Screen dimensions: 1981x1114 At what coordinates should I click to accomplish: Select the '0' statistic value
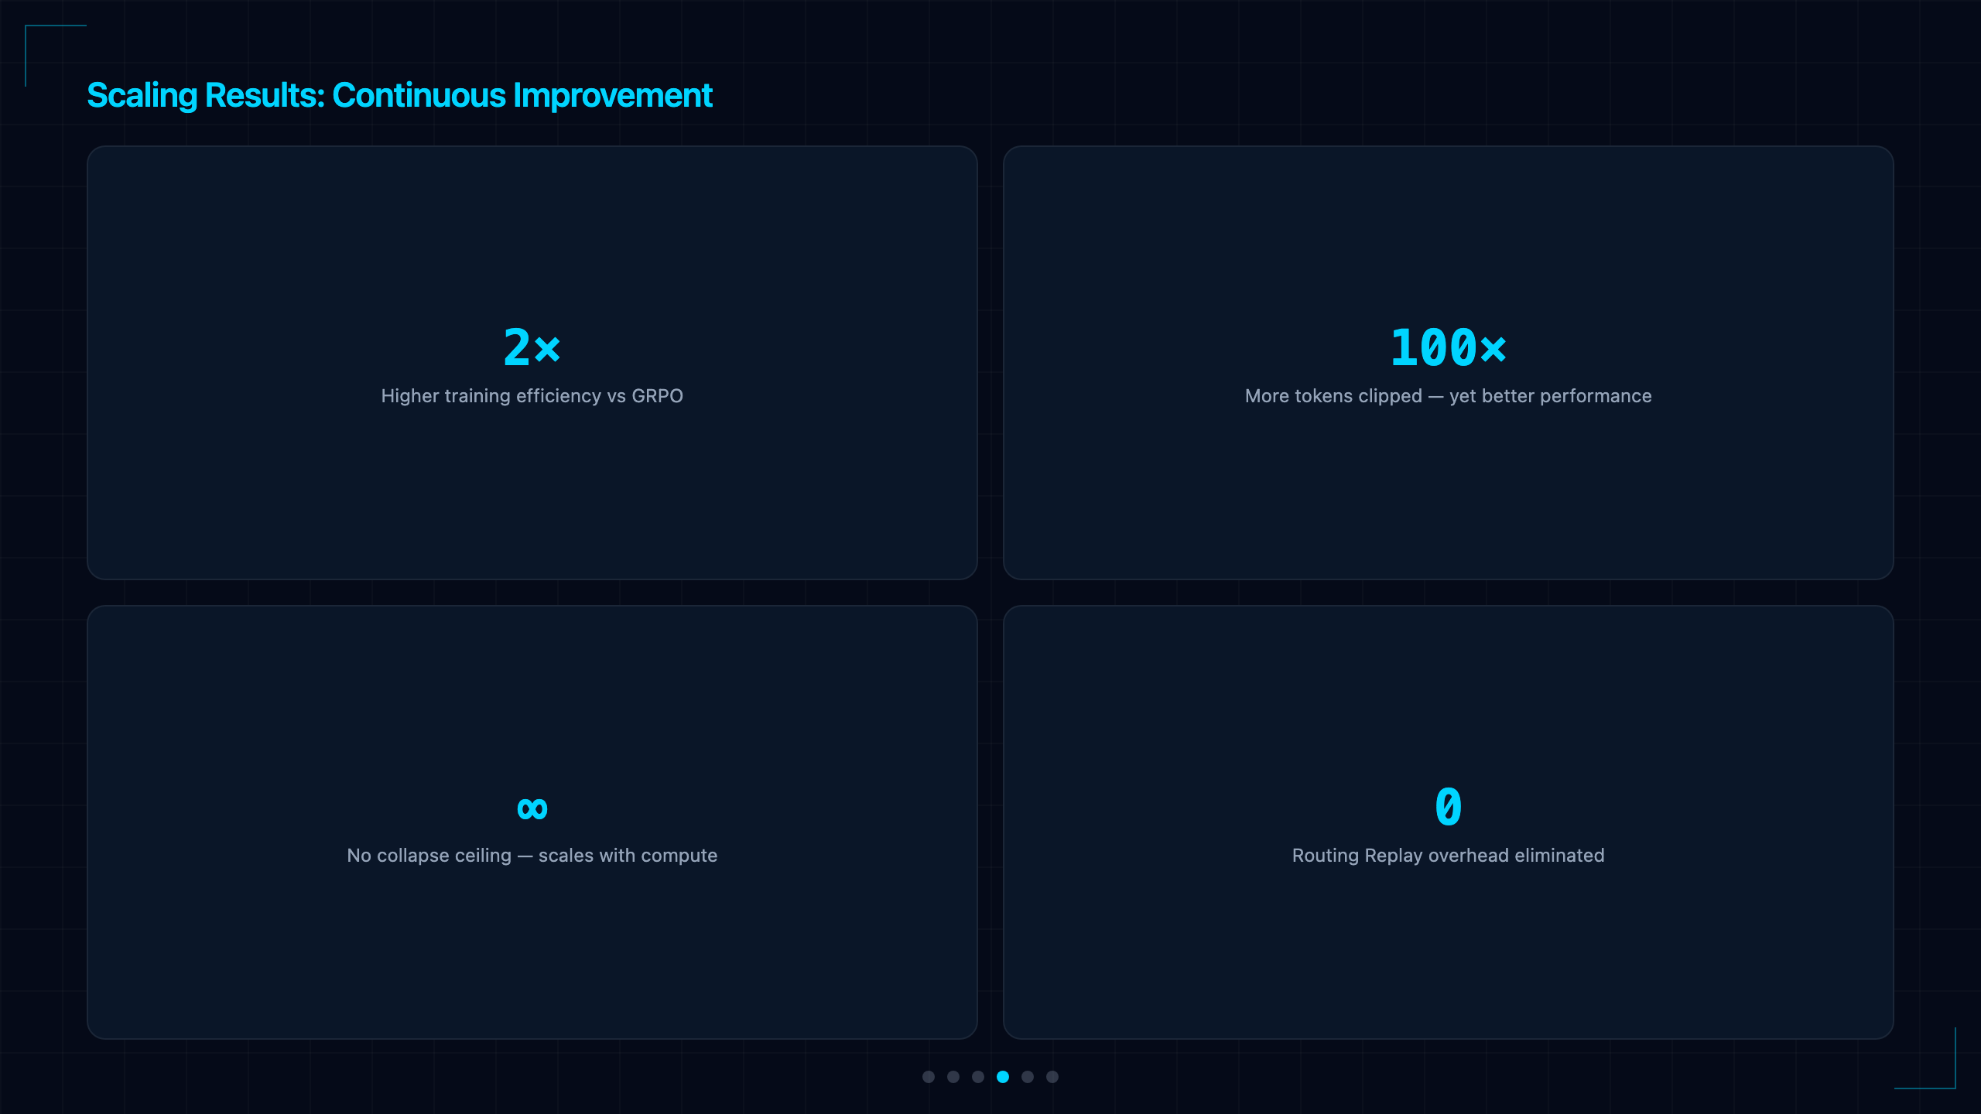point(1449,807)
